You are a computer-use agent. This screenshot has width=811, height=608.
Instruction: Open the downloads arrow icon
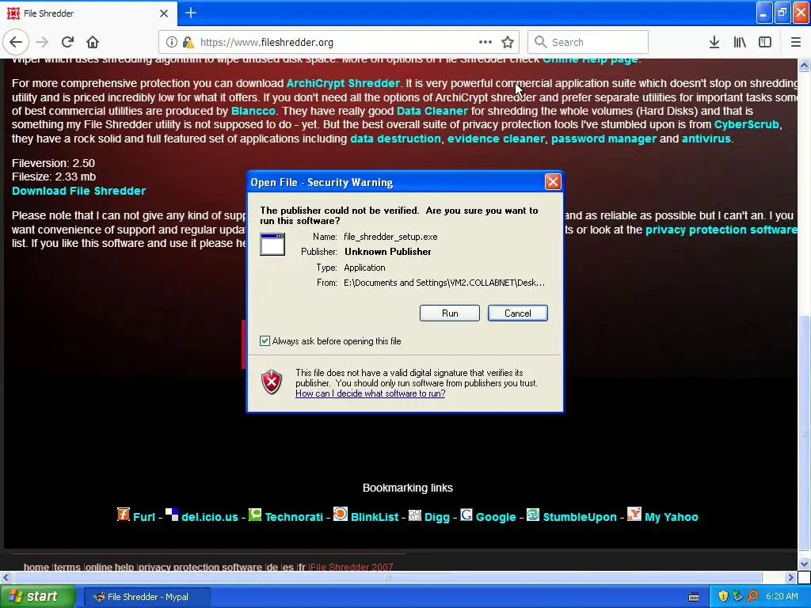click(714, 42)
